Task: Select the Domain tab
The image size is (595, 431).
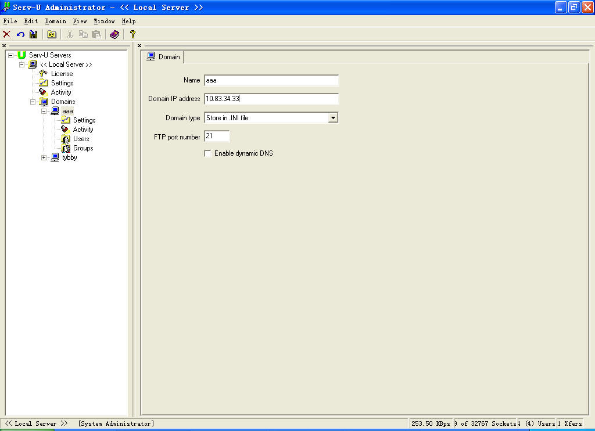Action: (163, 57)
